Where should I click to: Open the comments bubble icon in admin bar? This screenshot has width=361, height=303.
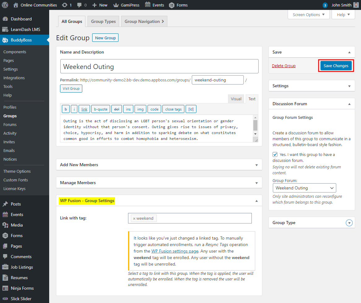coord(80,5)
